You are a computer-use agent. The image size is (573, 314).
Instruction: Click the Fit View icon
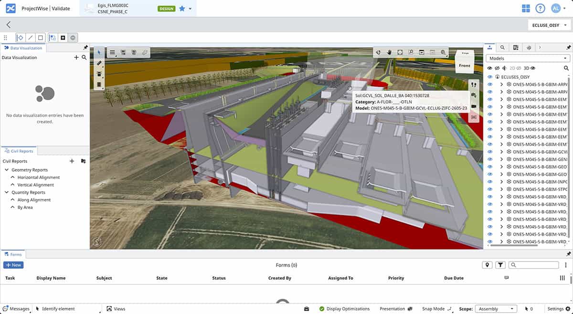point(400,52)
